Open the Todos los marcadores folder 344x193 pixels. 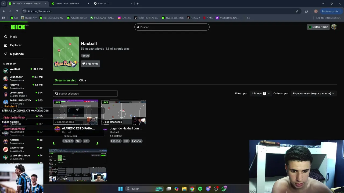[329, 18]
